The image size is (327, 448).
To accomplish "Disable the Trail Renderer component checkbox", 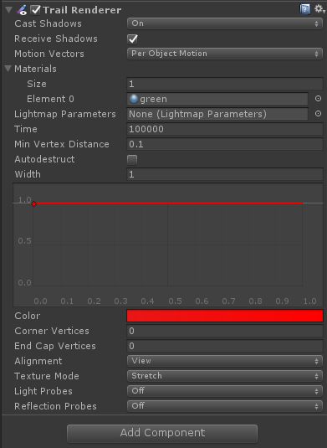I will tap(36, 10).
